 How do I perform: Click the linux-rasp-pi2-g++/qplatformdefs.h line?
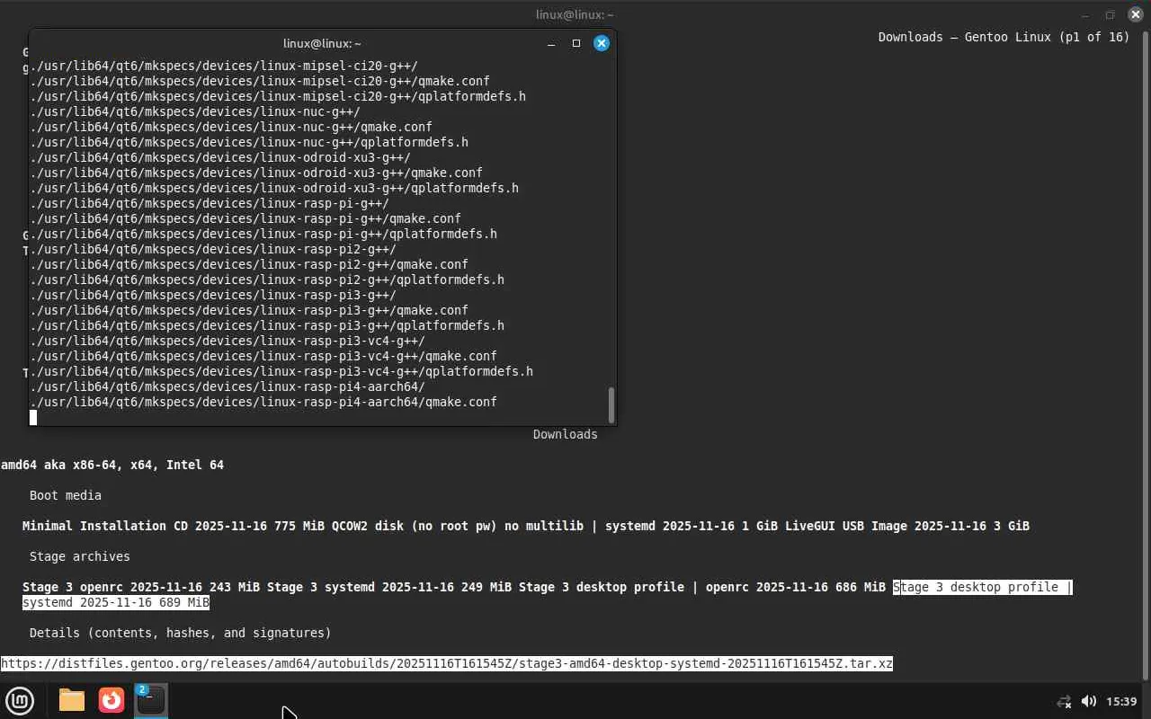267,280
